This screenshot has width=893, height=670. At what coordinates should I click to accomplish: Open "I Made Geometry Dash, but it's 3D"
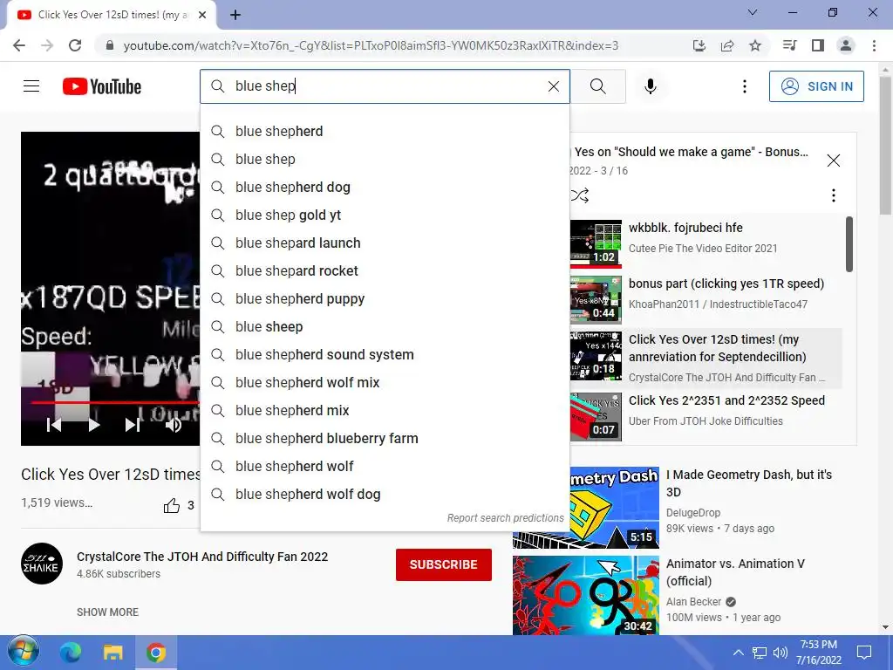coord(749,483)
